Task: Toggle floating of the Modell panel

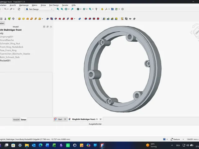Action: point(48,27)
